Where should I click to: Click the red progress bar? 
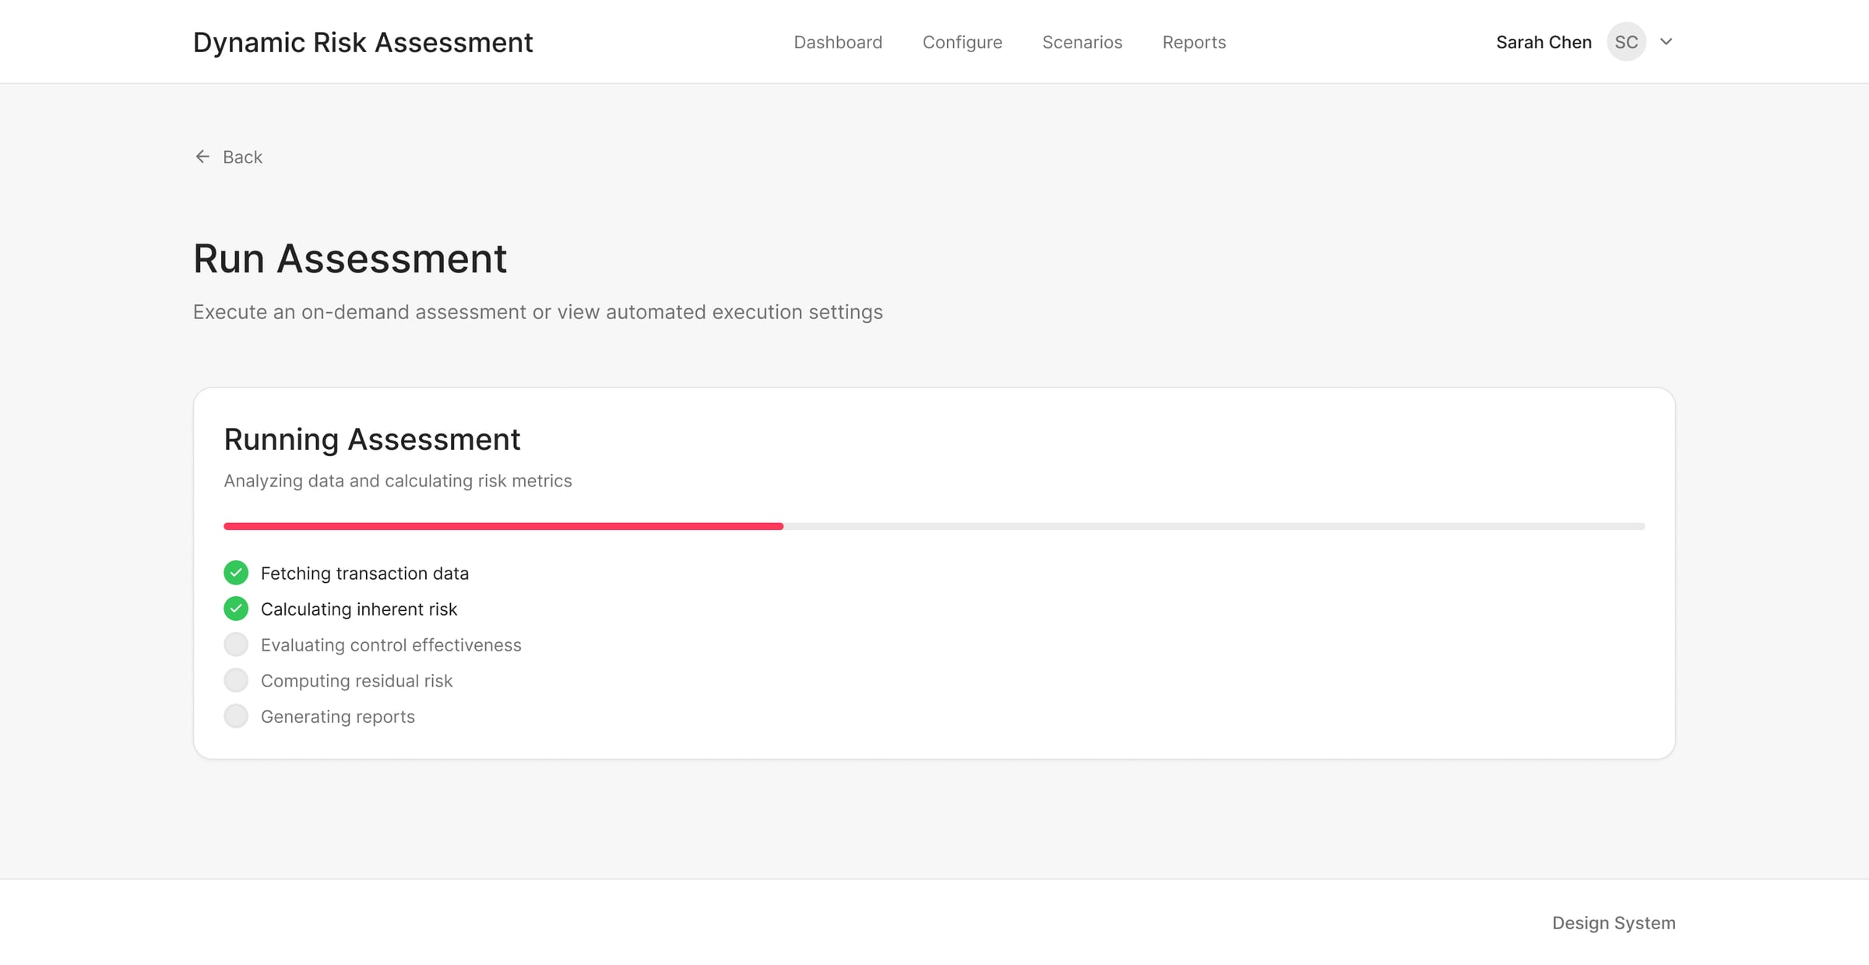click(x=503, y=526)
